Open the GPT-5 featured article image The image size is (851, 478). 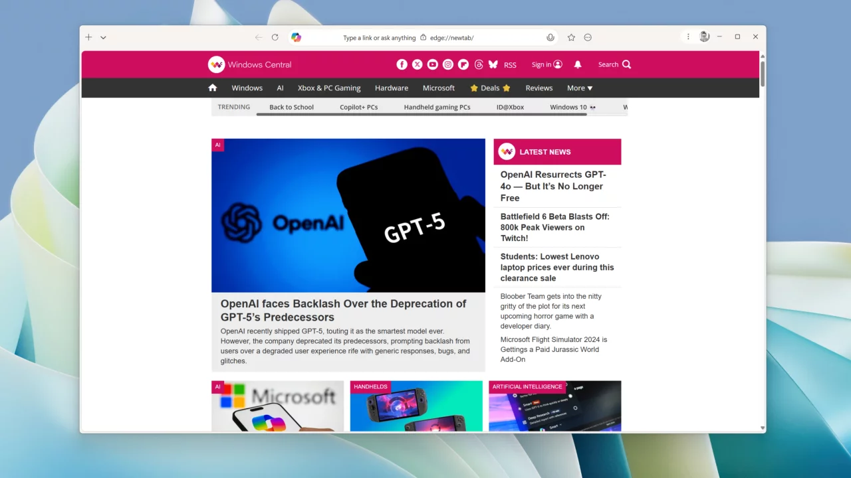tap(348, 215)
